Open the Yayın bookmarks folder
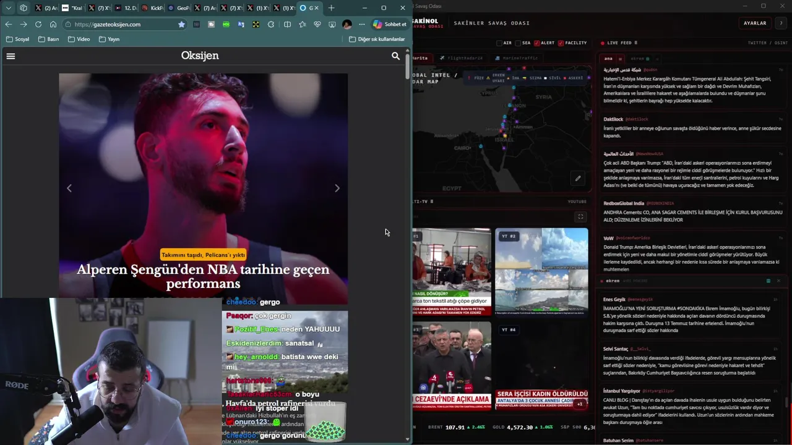The height and width of the screenshot is (445, 792). coord(109,39)
